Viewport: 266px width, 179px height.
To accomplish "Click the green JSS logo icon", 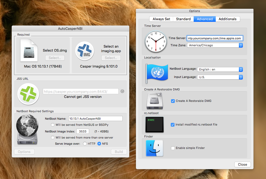I will click(x=28, y=94).
